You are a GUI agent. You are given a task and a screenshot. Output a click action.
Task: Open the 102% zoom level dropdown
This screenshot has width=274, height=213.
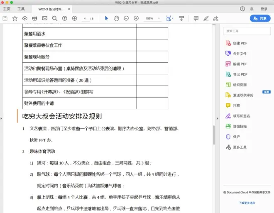tap(152, 18)
